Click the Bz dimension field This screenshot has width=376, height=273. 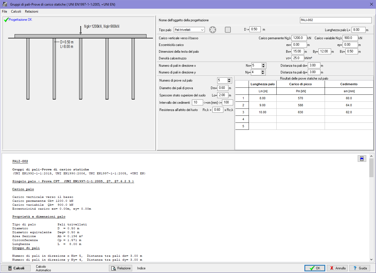[352, 51]
